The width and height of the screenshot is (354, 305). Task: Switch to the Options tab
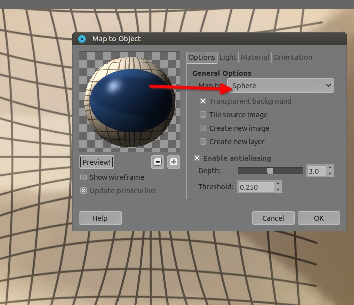[202, 57]
